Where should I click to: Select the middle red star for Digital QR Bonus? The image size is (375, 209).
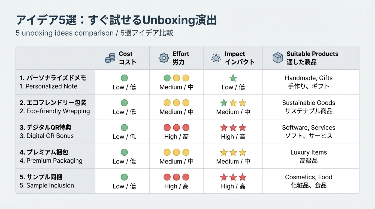[233, 128]
